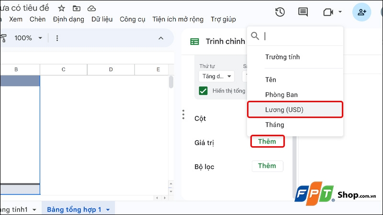Choose the Tên field
The image size is (383, 215).
click(295, 80)
